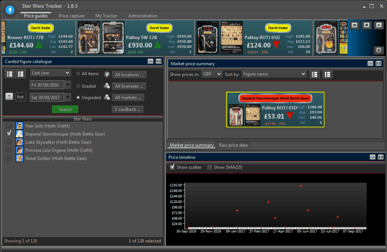
Task: Switch market summary to detailed view icon
Action: (314, 74)
